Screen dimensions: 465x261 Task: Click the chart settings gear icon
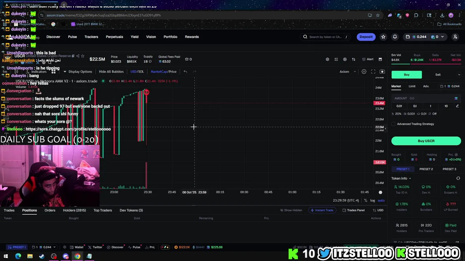[x=364, y=72]
